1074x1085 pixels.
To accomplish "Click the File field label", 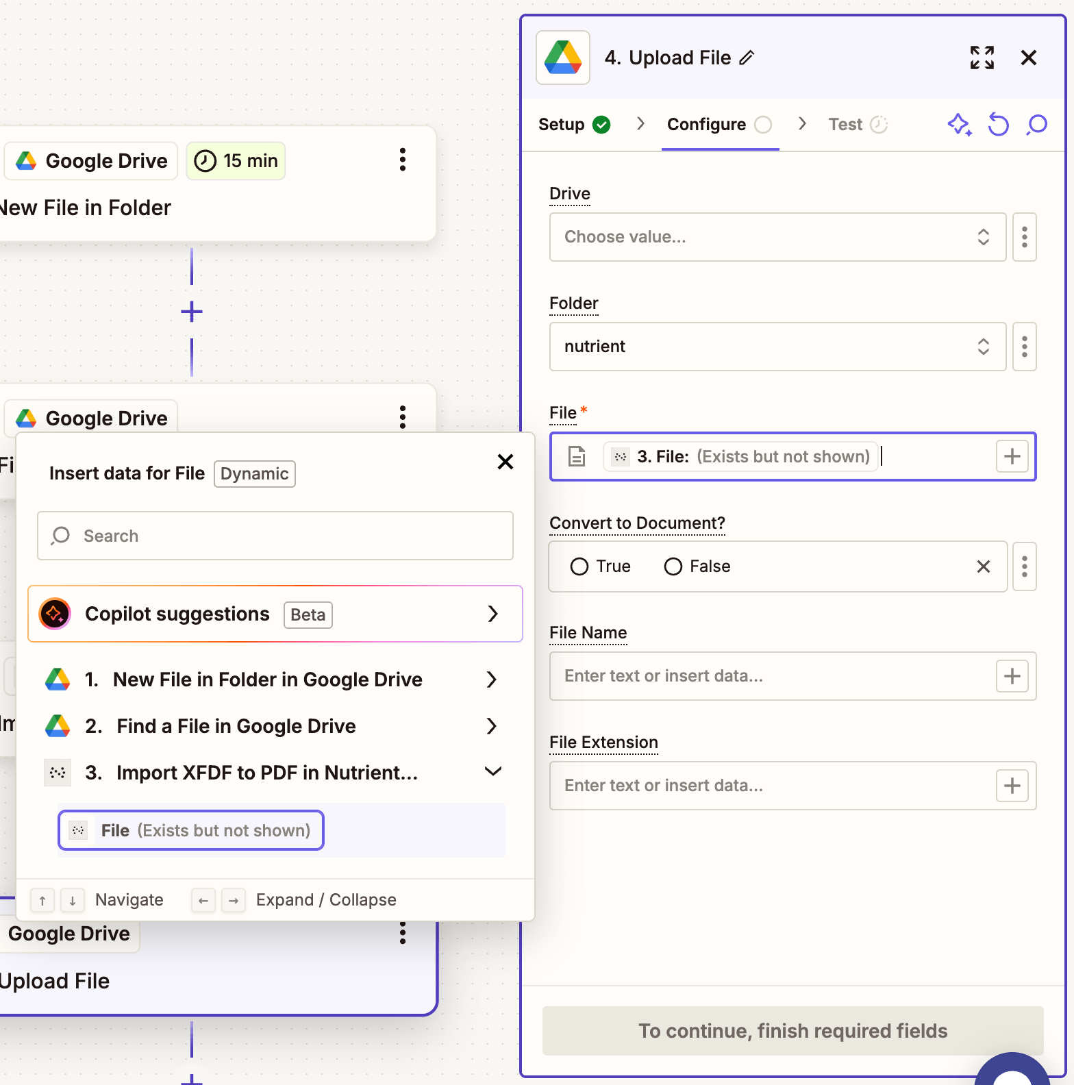I will coord(563,413).
